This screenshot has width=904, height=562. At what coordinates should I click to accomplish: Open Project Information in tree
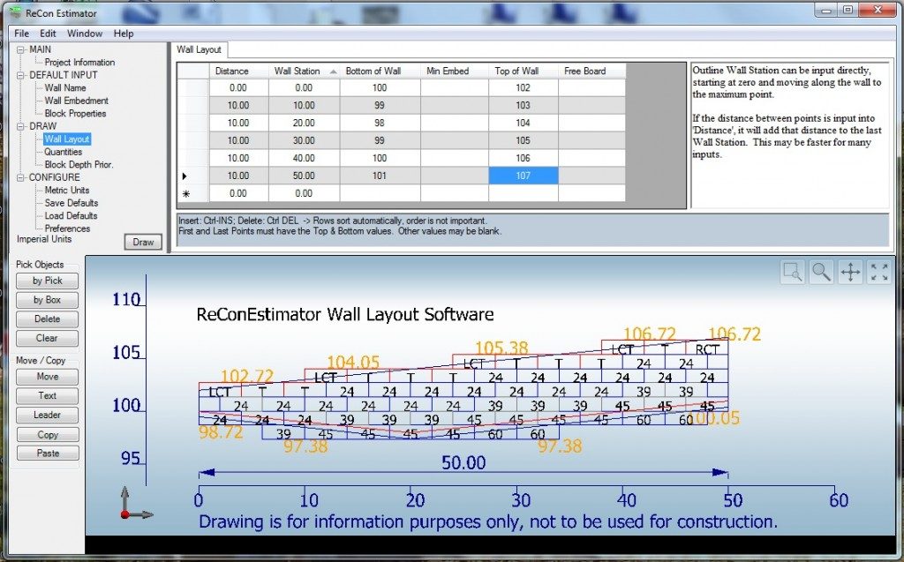tap(79, 63)
